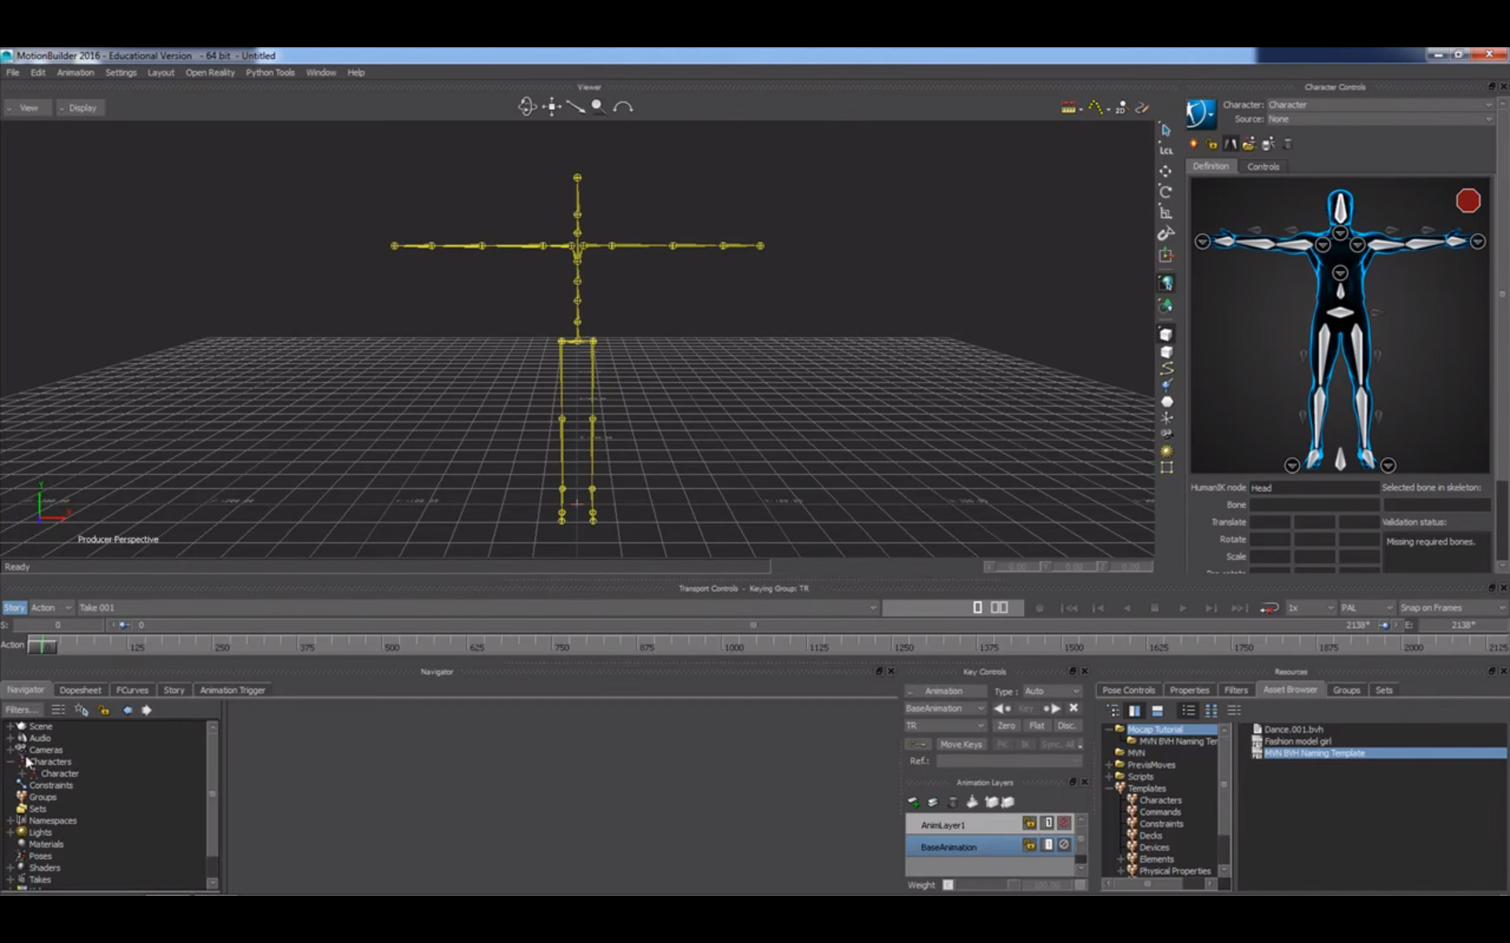Click the loop playback toggle icon
1510x943 pixels.
(x=1269, y=608)
